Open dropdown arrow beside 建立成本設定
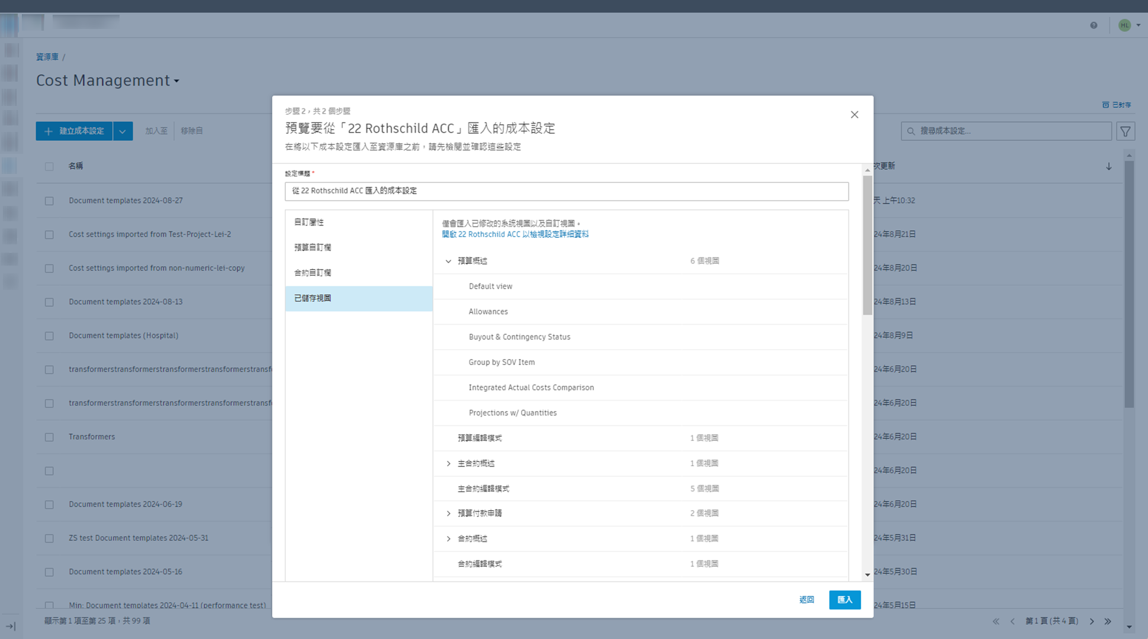1148x639 pixels. [123, 131]
